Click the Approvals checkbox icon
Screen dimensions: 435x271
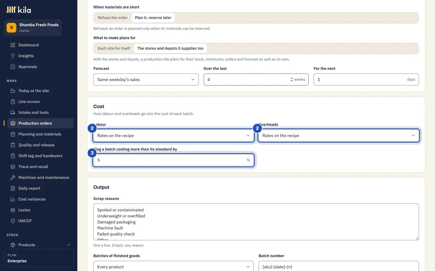(x=13, y=67)
